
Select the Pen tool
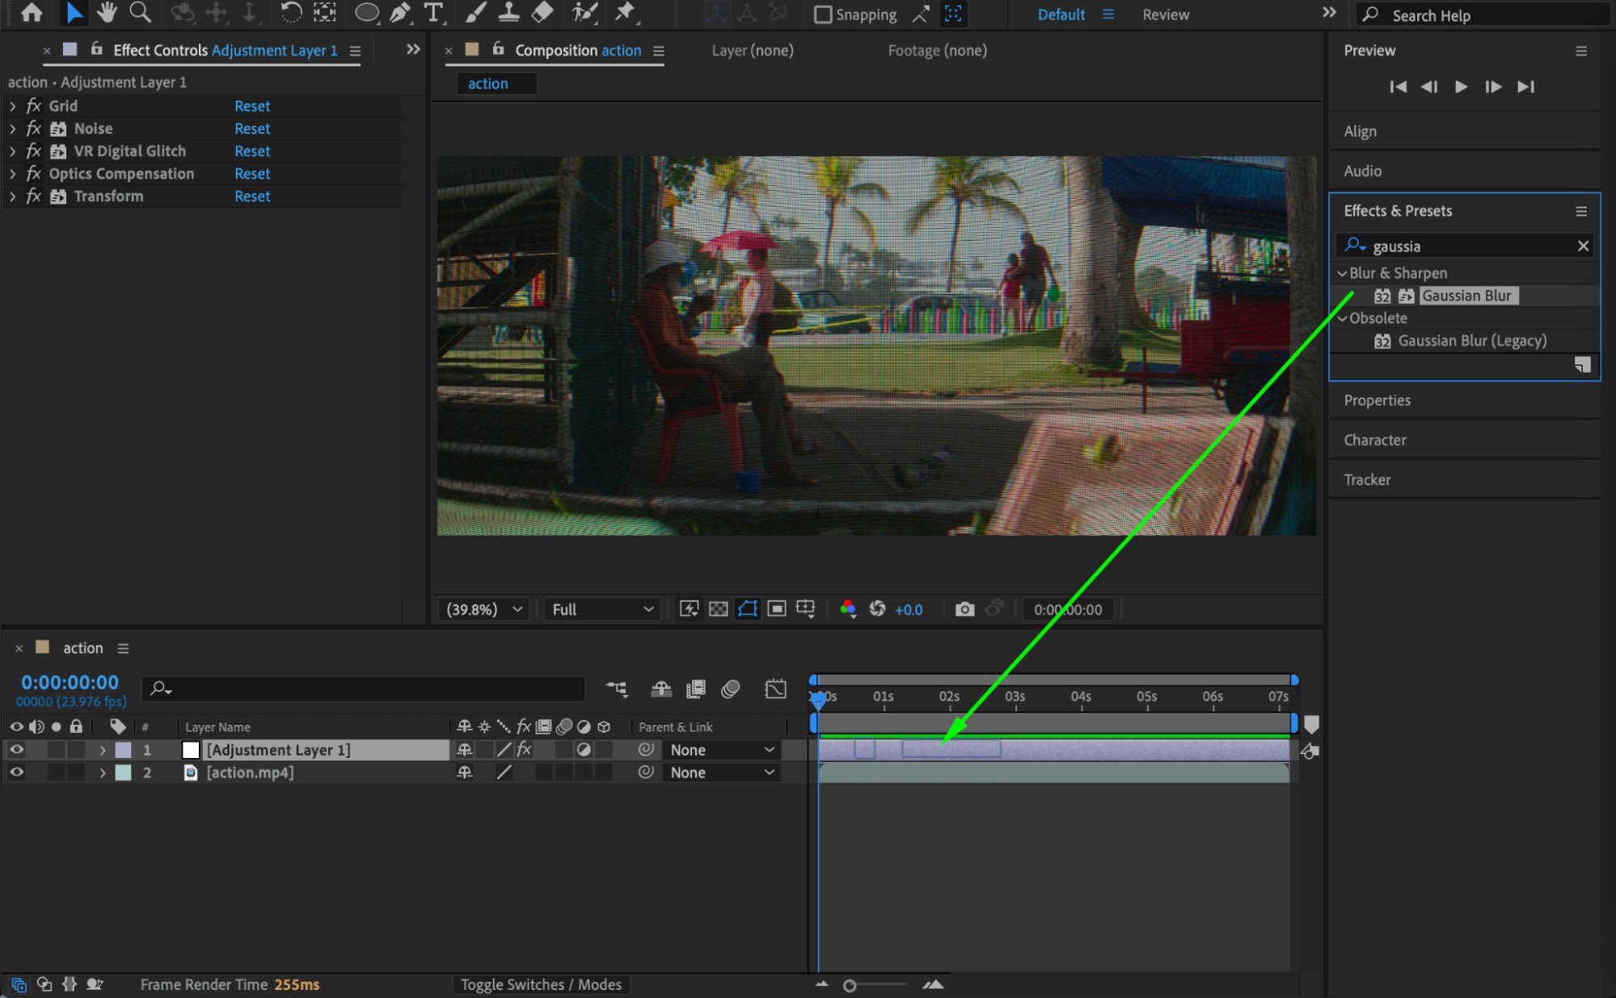399,13
